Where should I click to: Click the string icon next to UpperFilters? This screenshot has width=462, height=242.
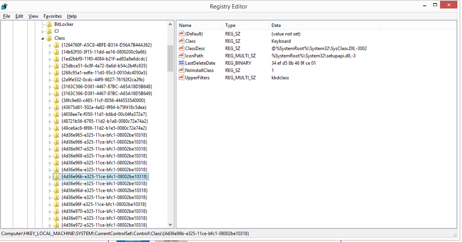[x=181, y=78]
